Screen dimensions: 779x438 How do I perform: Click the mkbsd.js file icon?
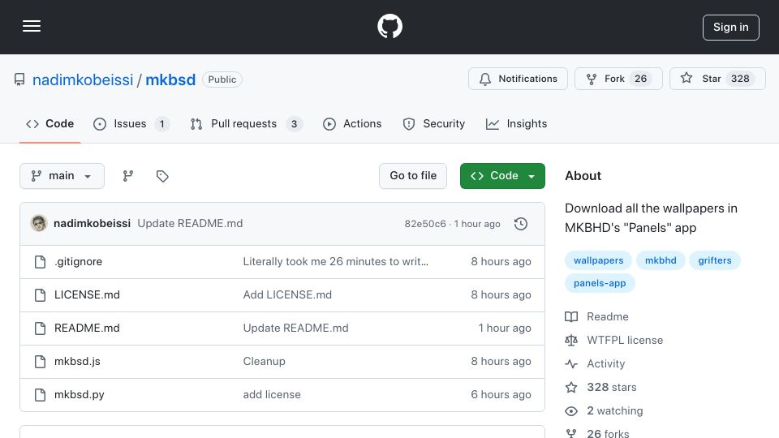[x=41, y=362]
